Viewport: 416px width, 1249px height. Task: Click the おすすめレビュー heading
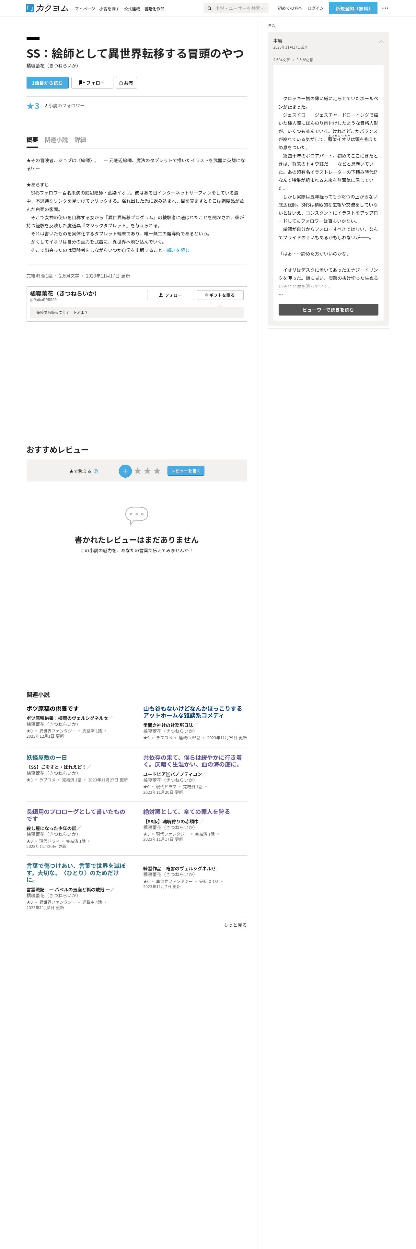pos(57,450)
